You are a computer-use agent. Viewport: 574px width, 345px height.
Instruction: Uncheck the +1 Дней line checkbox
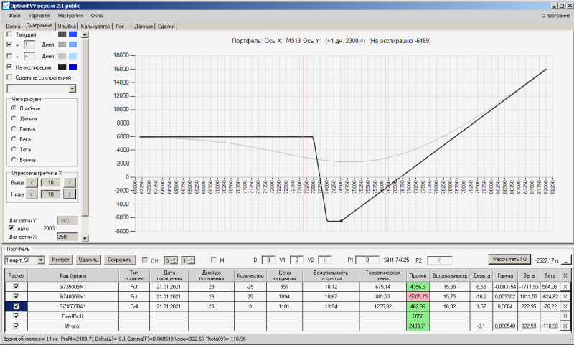click(9, 44)
